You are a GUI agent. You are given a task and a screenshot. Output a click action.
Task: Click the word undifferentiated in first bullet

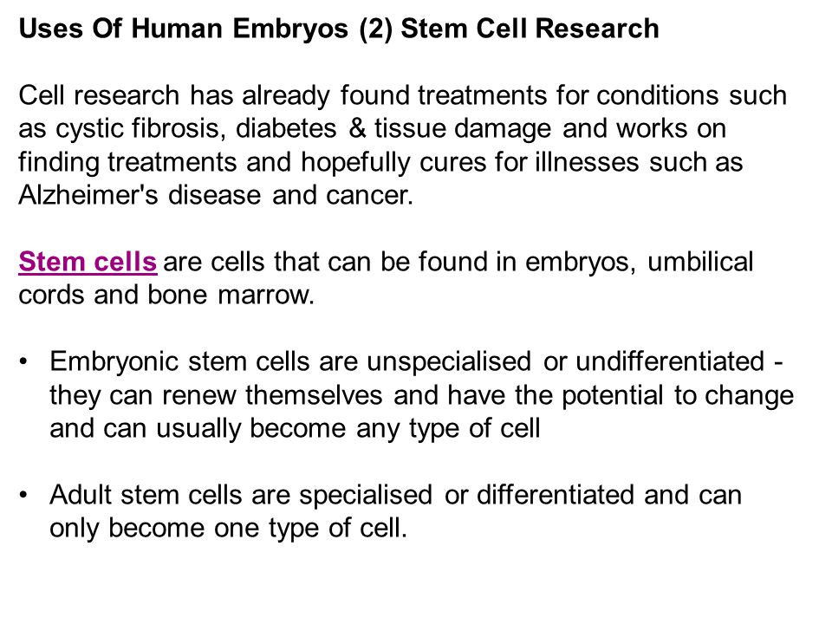[x=670, y=361]
